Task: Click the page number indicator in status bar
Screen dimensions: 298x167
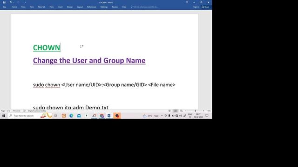Action: click(x=5, y=111)
